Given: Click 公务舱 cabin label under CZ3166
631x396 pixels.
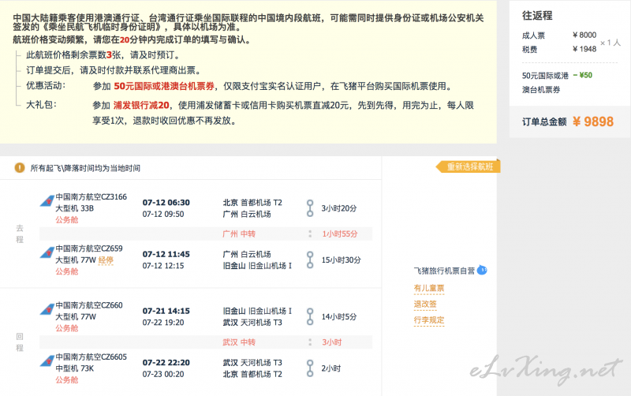Looking at the screenshot, I should (x=67, y=220).
